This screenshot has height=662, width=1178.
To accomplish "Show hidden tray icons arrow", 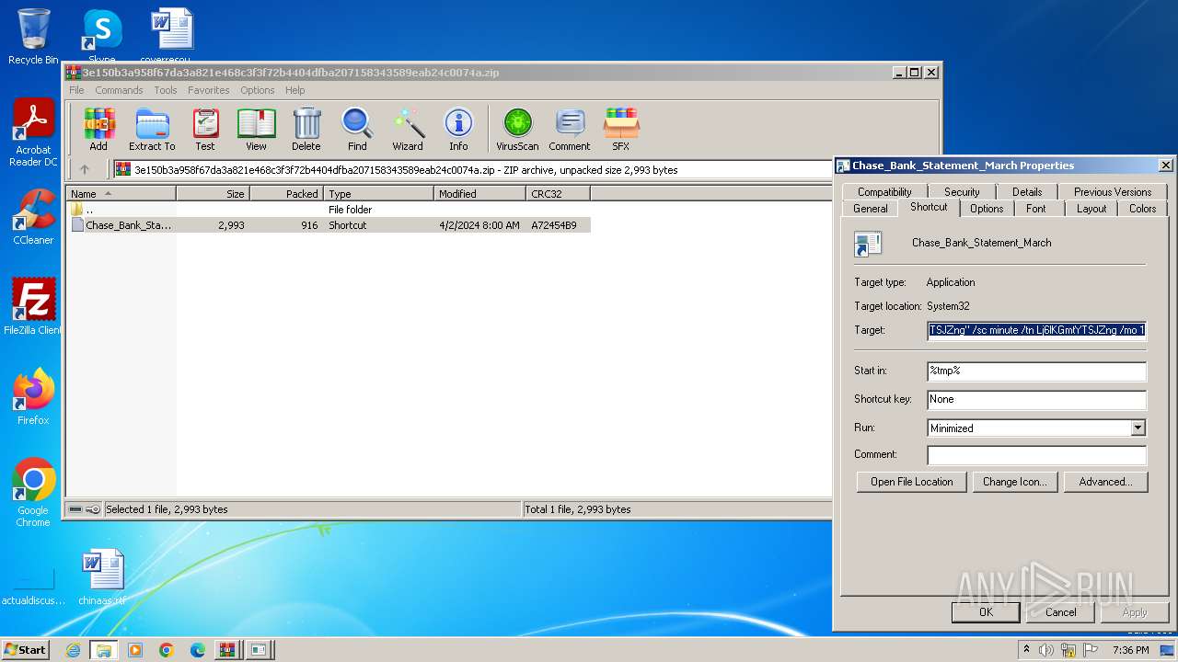I will pyautogui.click(x=1027, y=650).
